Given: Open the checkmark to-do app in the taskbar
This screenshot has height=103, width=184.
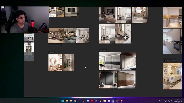Looking at the screenshot, I should click(x=96, y=101).
